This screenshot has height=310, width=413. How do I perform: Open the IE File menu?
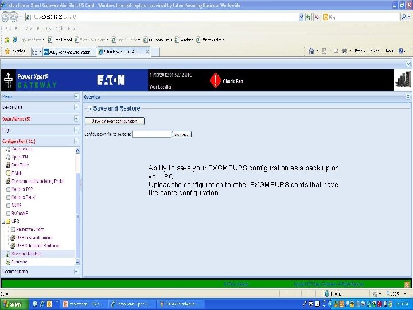(8, 29)
